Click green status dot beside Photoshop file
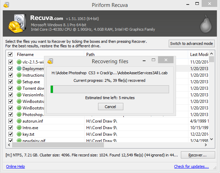220x173 pixels. point(19,114)
